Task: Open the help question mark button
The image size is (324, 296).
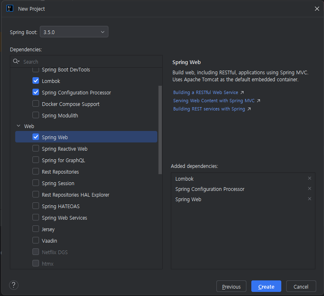Action: pos(14,285)
